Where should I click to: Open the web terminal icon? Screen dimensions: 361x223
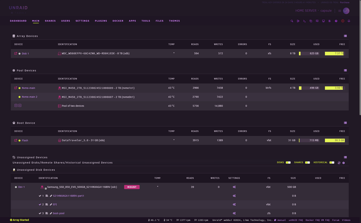(x=304, y=21)
